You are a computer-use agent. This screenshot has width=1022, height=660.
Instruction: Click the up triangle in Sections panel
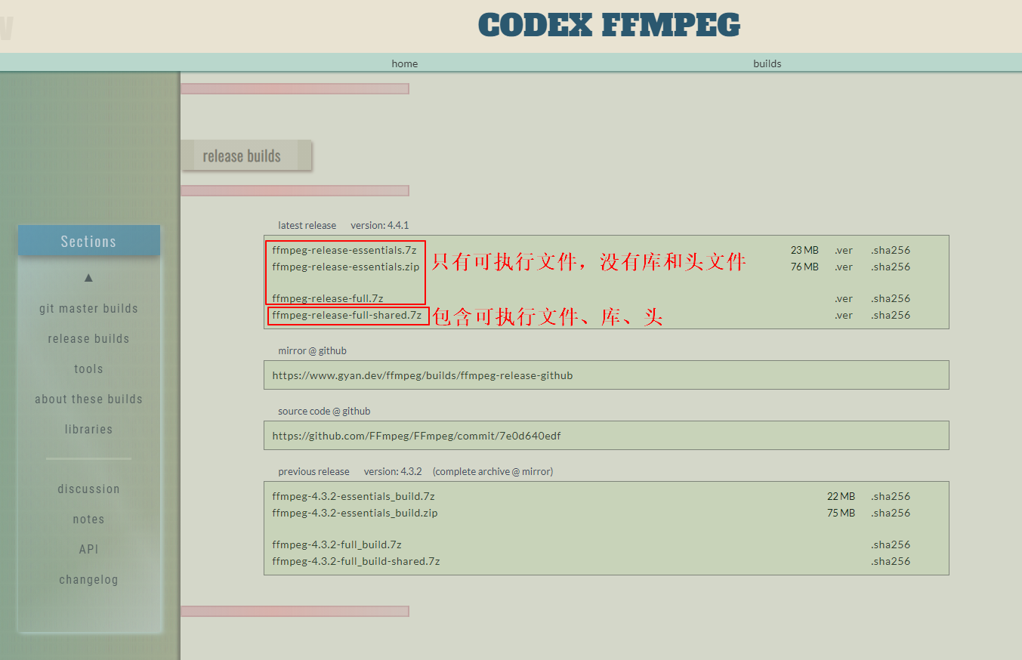click(x=88, y=278)
